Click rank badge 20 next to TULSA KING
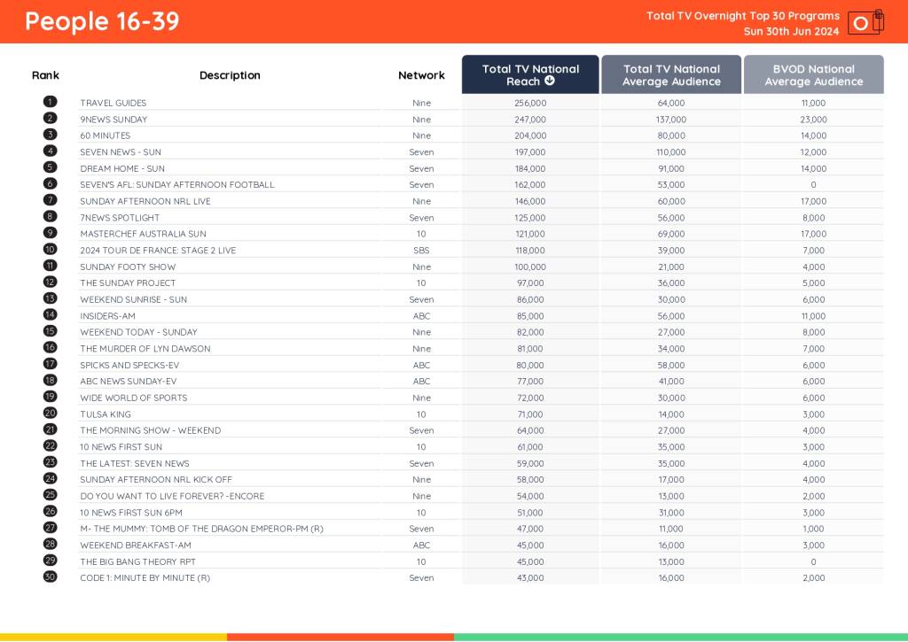This screenshot has width=908, height=642. tap(50, 414)
